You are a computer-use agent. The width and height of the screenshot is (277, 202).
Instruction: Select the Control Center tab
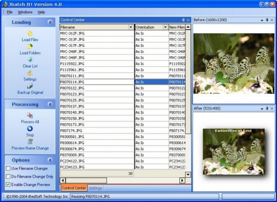click(74, 188)
